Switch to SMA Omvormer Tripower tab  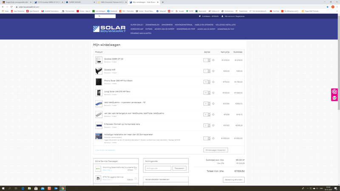(x=112, y=2)
